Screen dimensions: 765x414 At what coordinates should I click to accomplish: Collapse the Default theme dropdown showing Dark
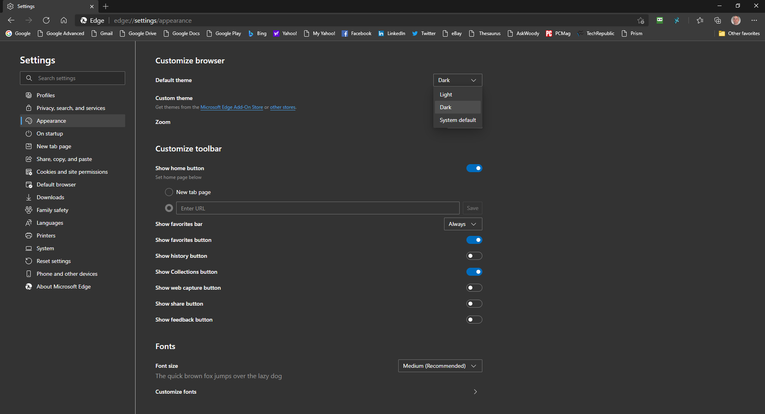458,80
